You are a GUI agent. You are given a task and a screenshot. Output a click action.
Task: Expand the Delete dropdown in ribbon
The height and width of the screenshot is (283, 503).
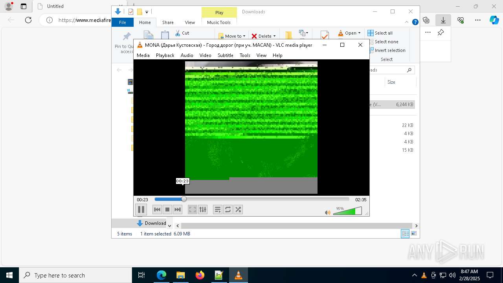tap(274, 36)
